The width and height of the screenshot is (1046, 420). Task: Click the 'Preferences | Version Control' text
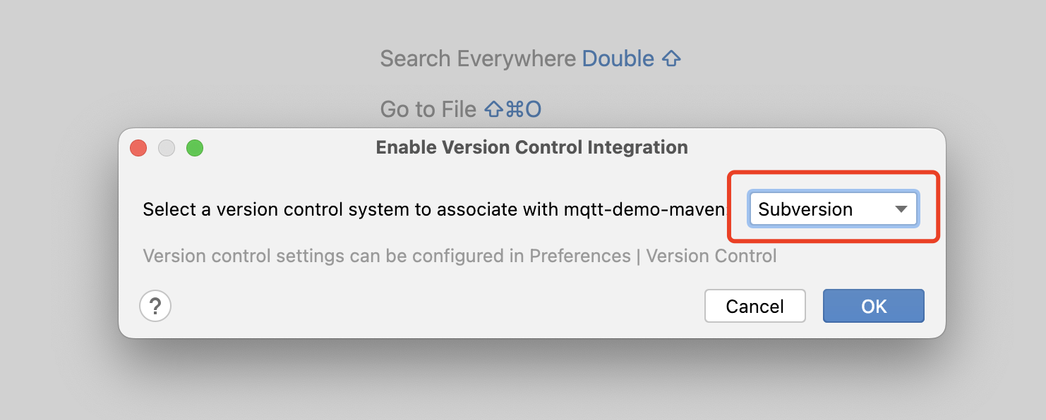(x=653, y=255)
